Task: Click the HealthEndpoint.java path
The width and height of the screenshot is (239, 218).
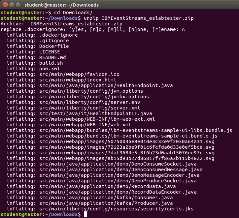Action: pyautogui.click(x=106, y=85)
